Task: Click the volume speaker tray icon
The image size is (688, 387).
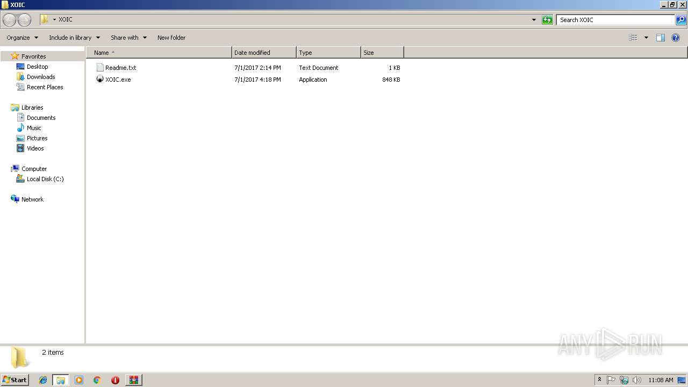Action: (637, 380)
